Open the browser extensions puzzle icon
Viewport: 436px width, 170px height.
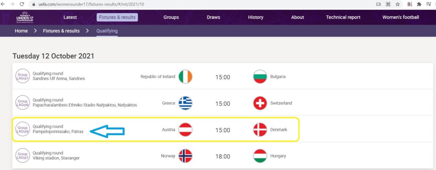(419, 4)
